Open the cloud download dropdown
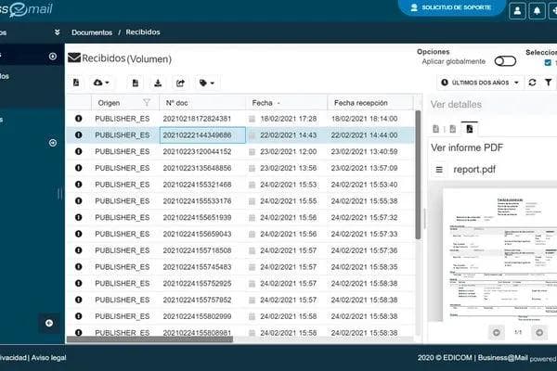 pyautogui.click(x=103, y=83)
